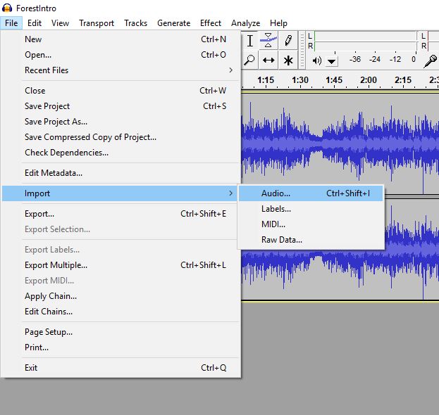
Task: Select the Zoom magnifier tool
Action: pyautogui.click(x=249, y=60)
